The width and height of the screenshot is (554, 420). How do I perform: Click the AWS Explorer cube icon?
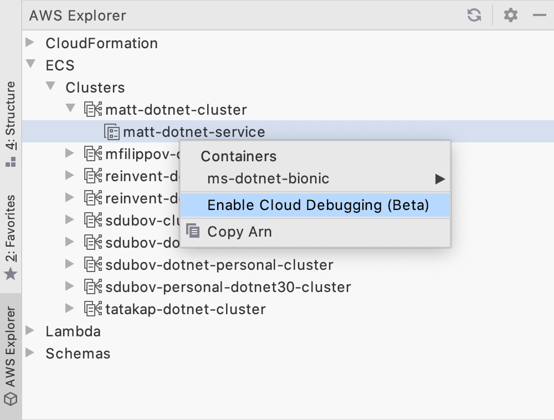(x=11, y=399)
